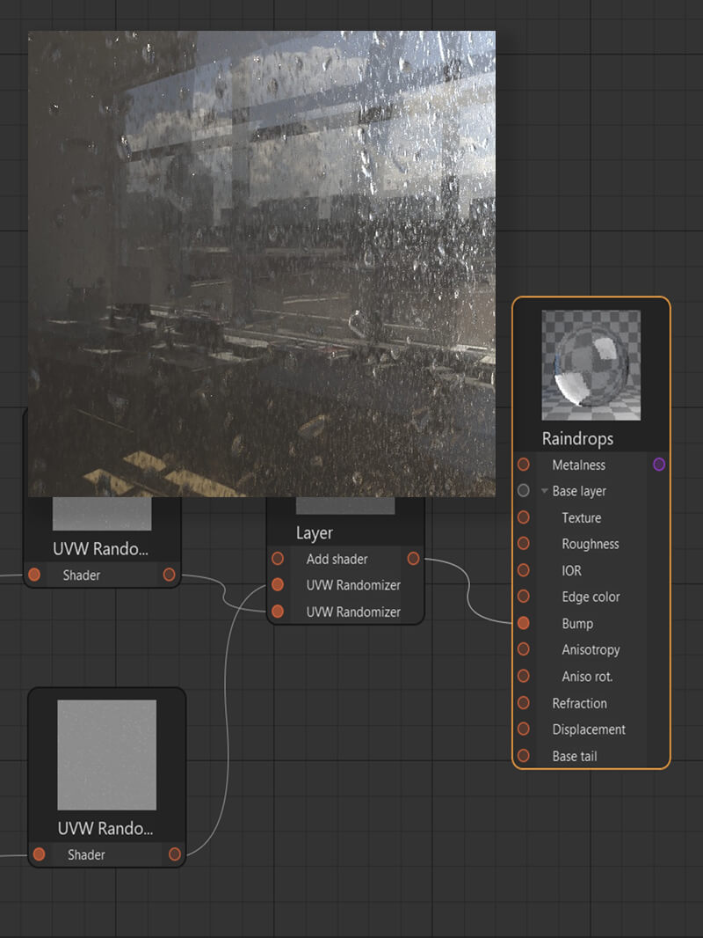Click the lower UVW Randomizer preview thumbnail
Image resolution: width=703 pixels, height=938 pixels.
coord(106,754)
